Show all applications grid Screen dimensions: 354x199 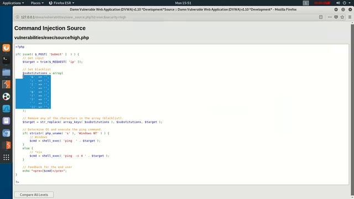(x=6, y=157)
